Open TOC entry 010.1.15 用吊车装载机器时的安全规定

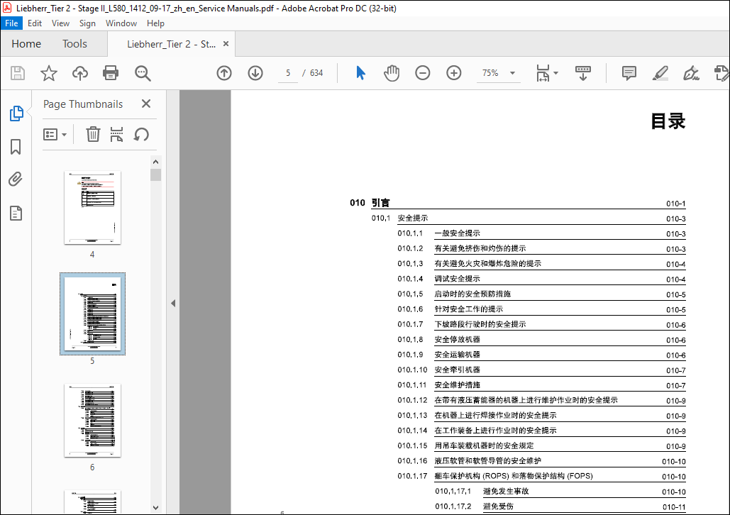pos(541,445)
